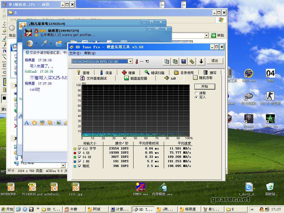Click the thermometer temperature icon
Image resolution: width=284 pixels, height=213 pixels.
(x=136, y=62)
